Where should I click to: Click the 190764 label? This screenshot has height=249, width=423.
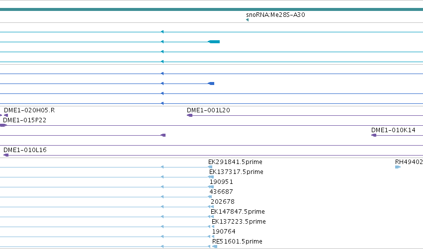pos(224,232)
